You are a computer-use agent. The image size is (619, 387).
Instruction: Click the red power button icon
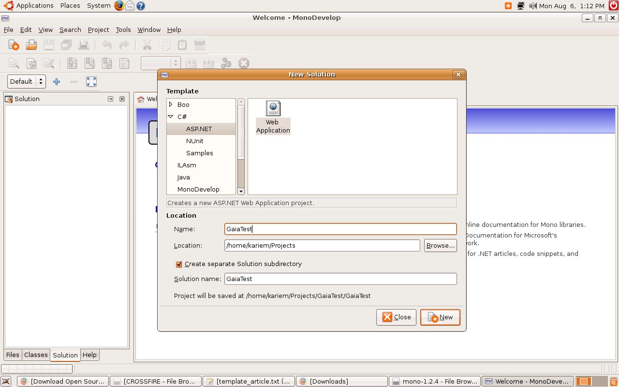(613, 6)
